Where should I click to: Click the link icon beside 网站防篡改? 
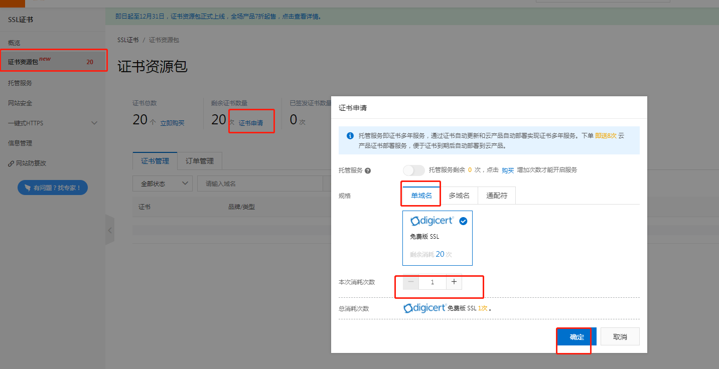(11, 163)
